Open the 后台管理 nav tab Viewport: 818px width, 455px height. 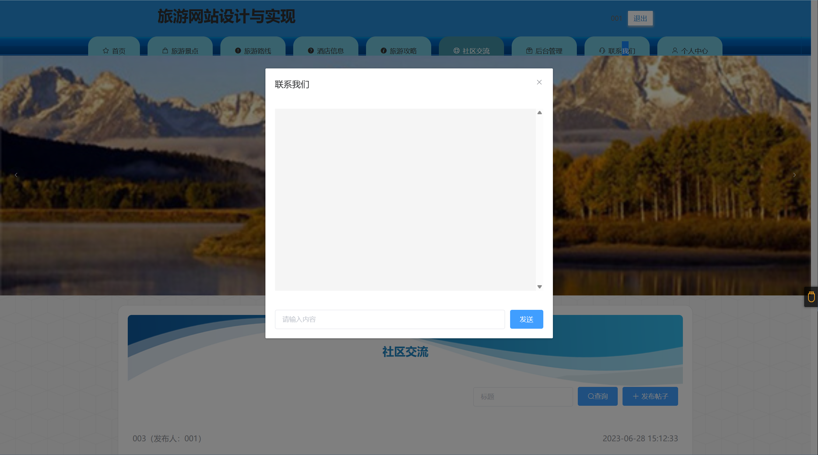(544, 46)
